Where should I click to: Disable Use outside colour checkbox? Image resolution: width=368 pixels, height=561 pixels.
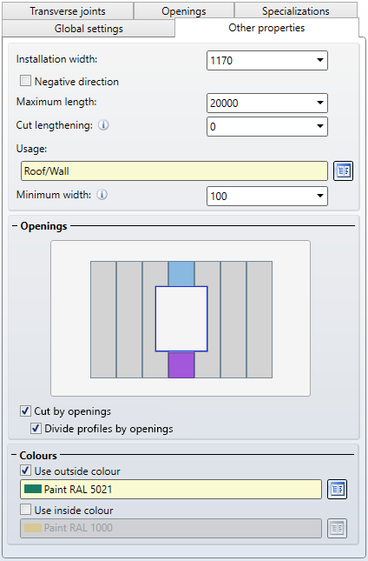pyautogui.click(x=25, y=471)
